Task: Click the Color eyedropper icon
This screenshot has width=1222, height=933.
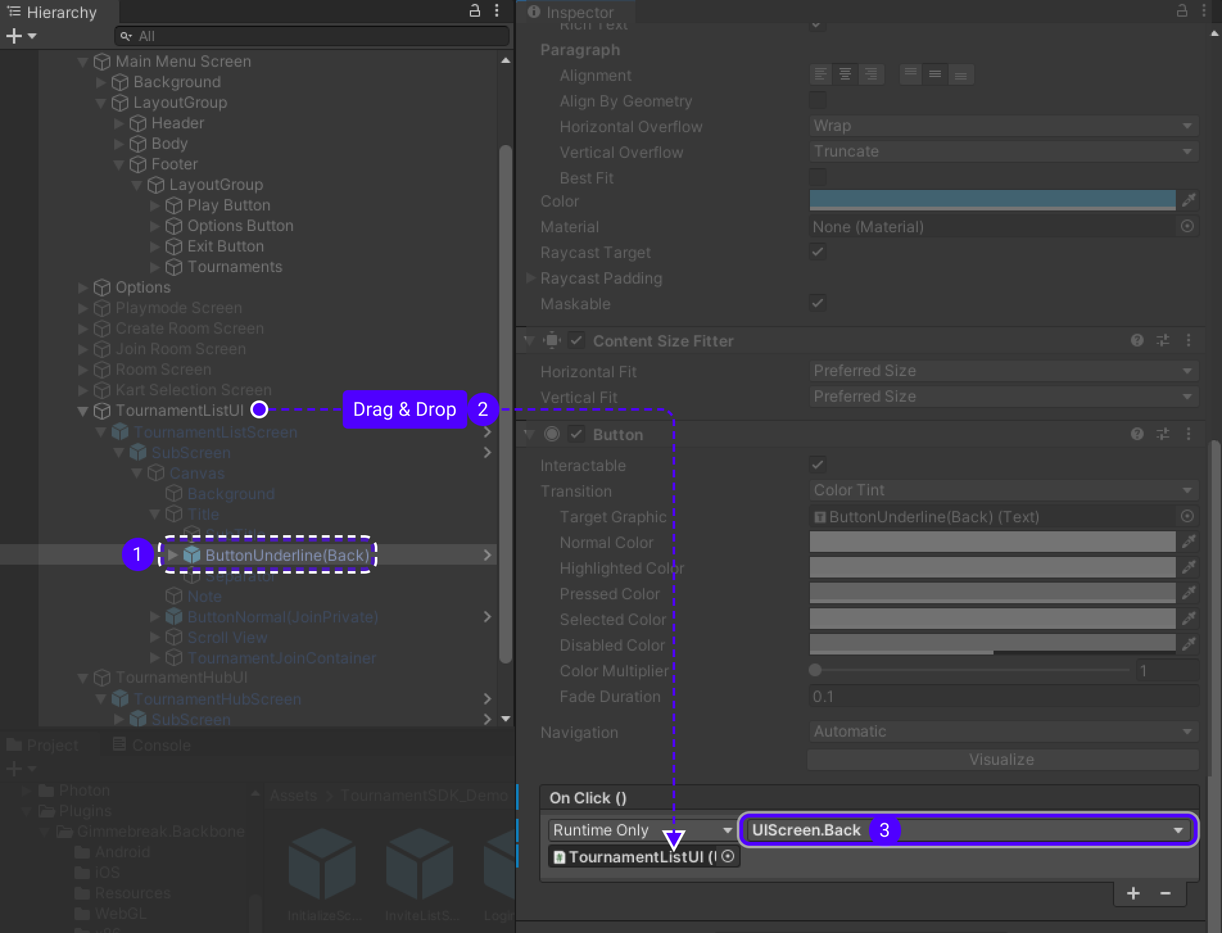Action: point(1189,200)
